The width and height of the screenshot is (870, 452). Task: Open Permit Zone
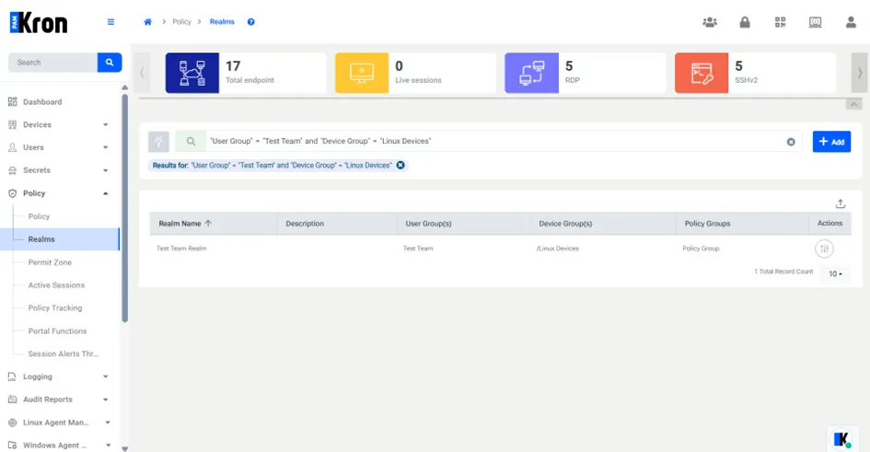tap(50, 262)
